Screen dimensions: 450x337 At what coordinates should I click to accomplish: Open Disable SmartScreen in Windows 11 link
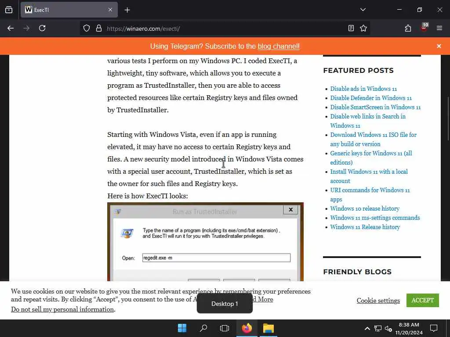click(375, 107)
